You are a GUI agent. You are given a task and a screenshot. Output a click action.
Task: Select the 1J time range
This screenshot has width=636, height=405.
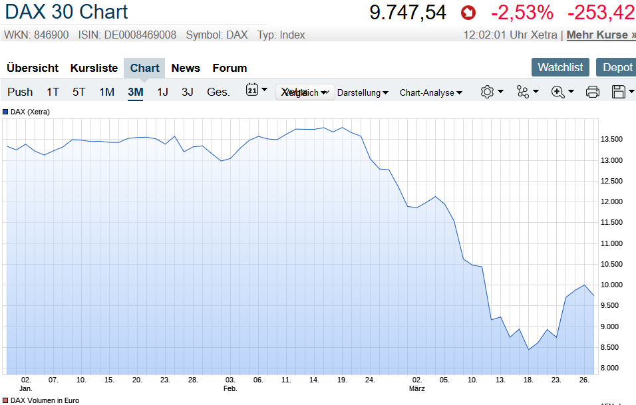coord(162,92)
